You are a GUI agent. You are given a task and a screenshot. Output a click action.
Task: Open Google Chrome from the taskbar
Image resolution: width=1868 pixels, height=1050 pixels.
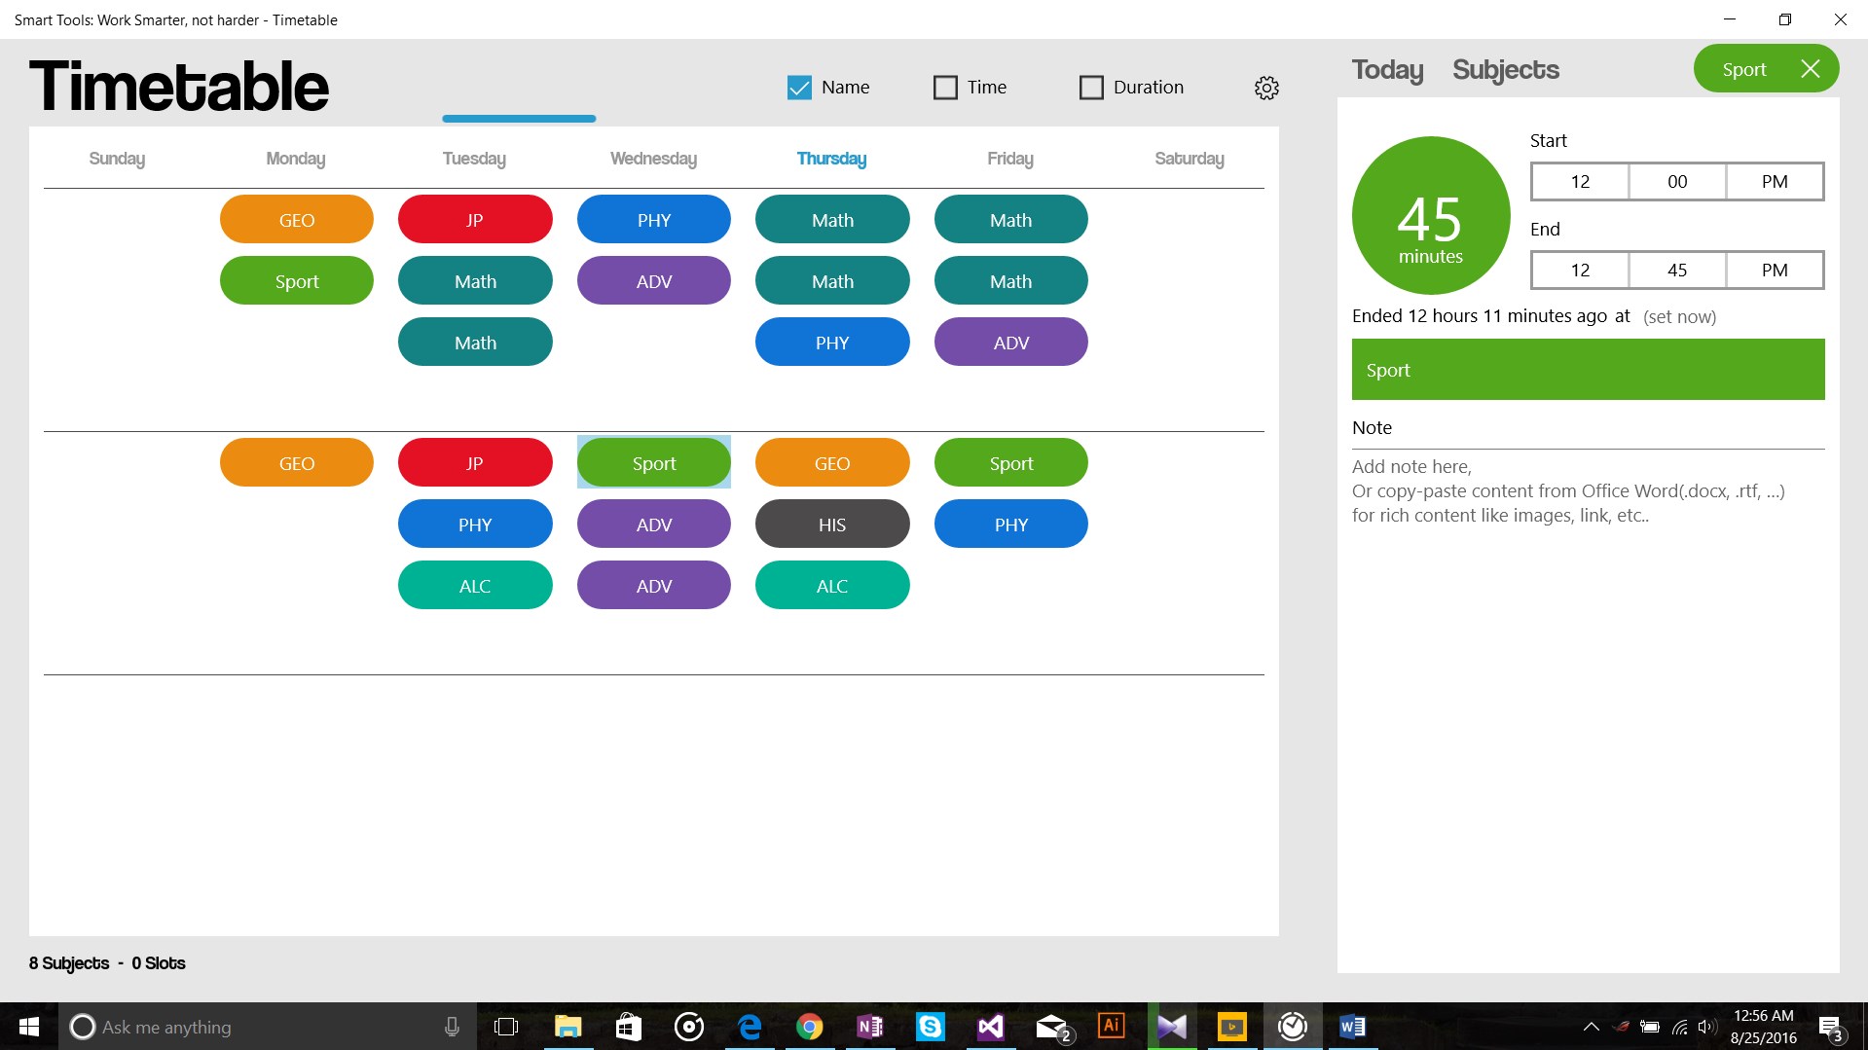(809, 1027)
